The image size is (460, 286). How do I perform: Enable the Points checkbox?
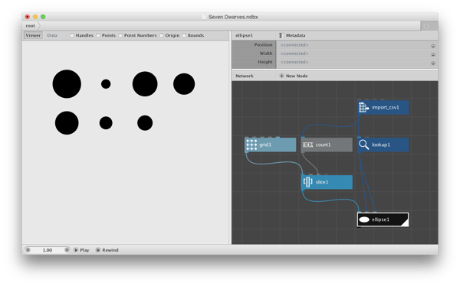click(98, 35)
